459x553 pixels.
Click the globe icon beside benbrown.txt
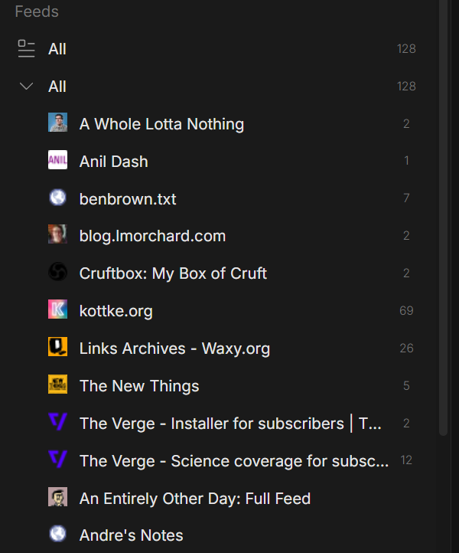pyautogui.click(x=58, y=198)
